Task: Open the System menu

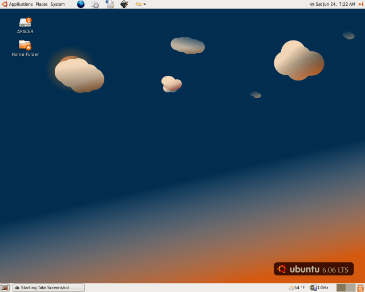Action: click(58, 4)
